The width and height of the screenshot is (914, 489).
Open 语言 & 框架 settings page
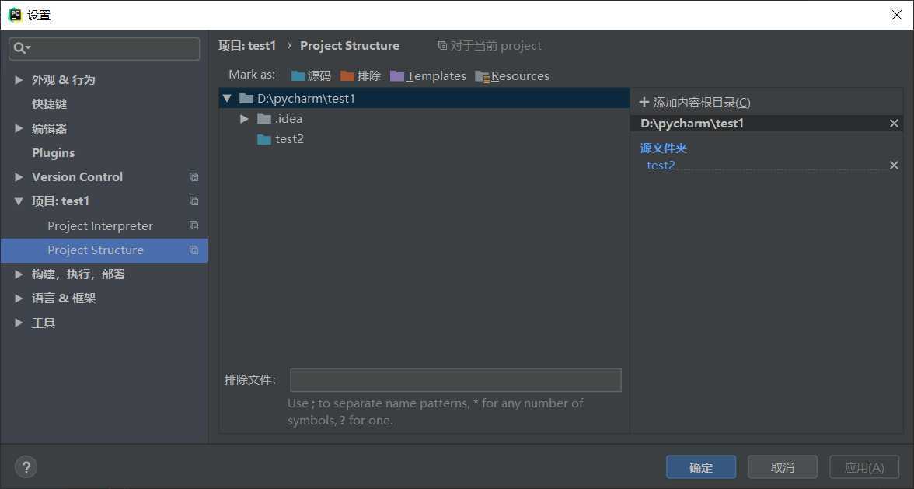(64, 299)
